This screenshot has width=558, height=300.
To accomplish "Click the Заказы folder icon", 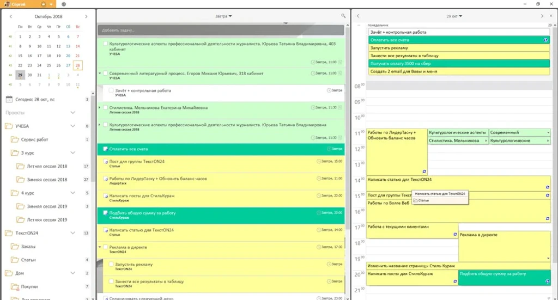I will pos(15,246).
